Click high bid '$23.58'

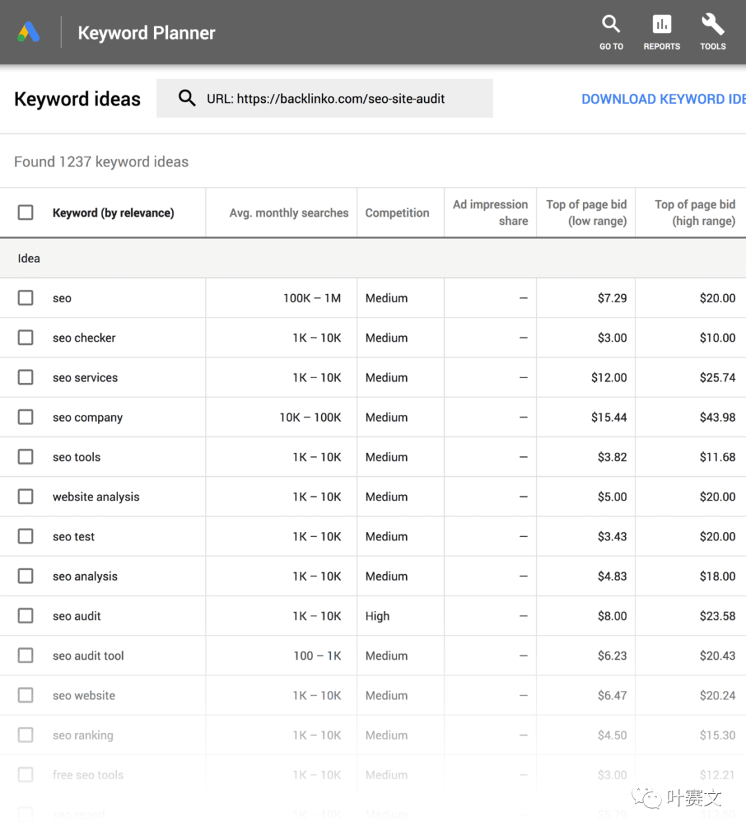click(717, 616)
